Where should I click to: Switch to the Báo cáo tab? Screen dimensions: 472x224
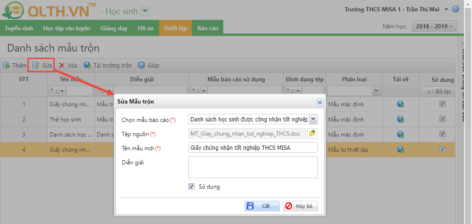tap(208, 28)
